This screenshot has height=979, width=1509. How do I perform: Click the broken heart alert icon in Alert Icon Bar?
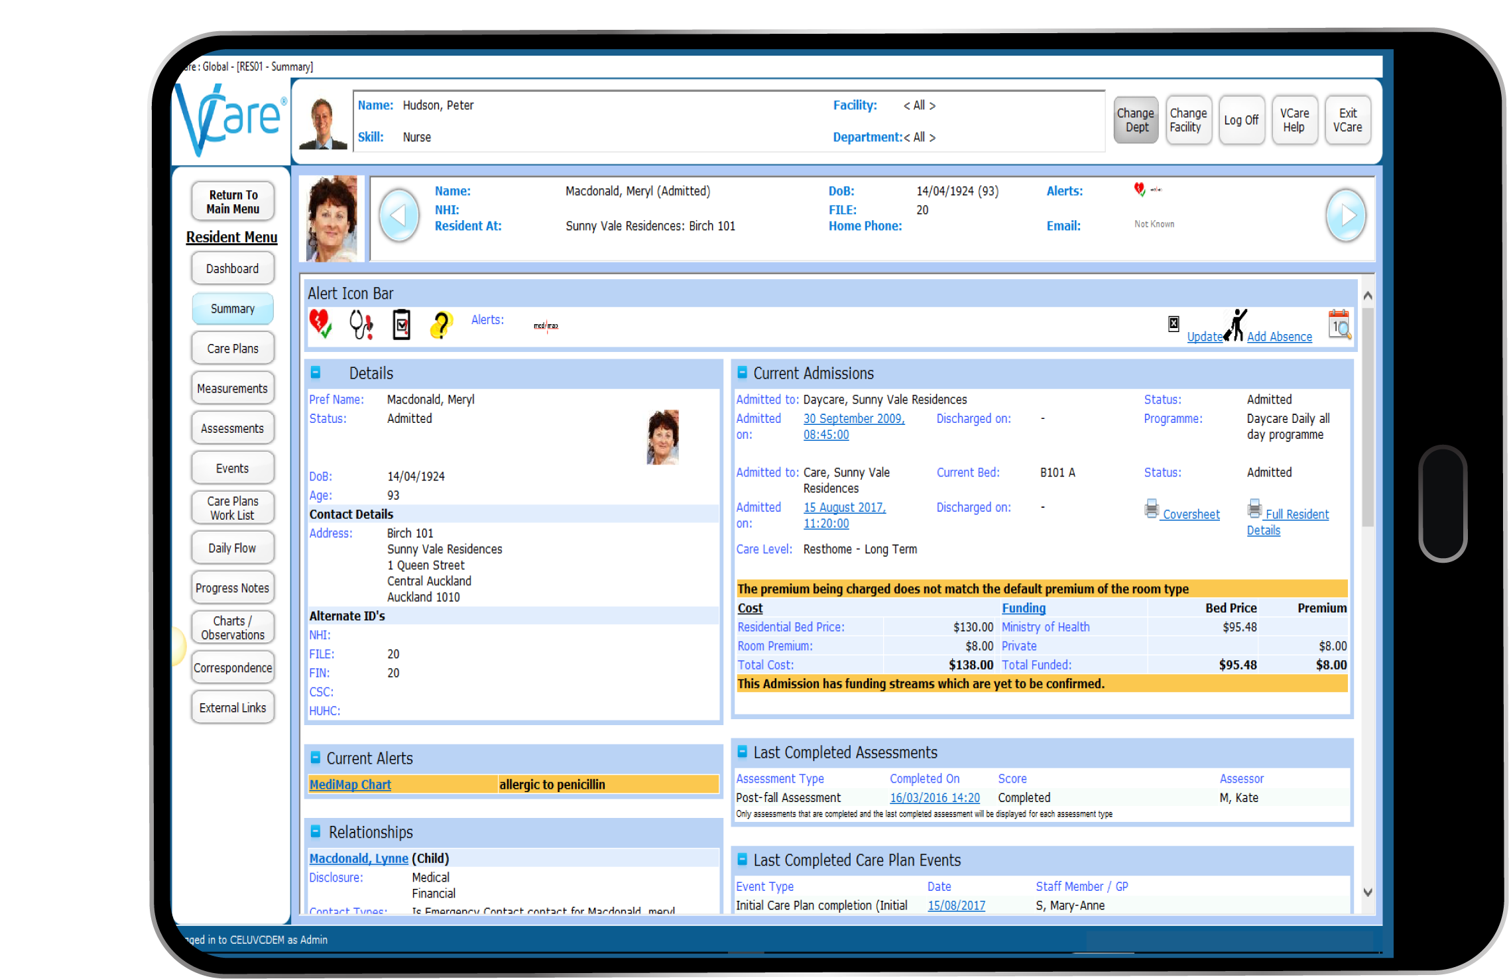coord(321,324)
